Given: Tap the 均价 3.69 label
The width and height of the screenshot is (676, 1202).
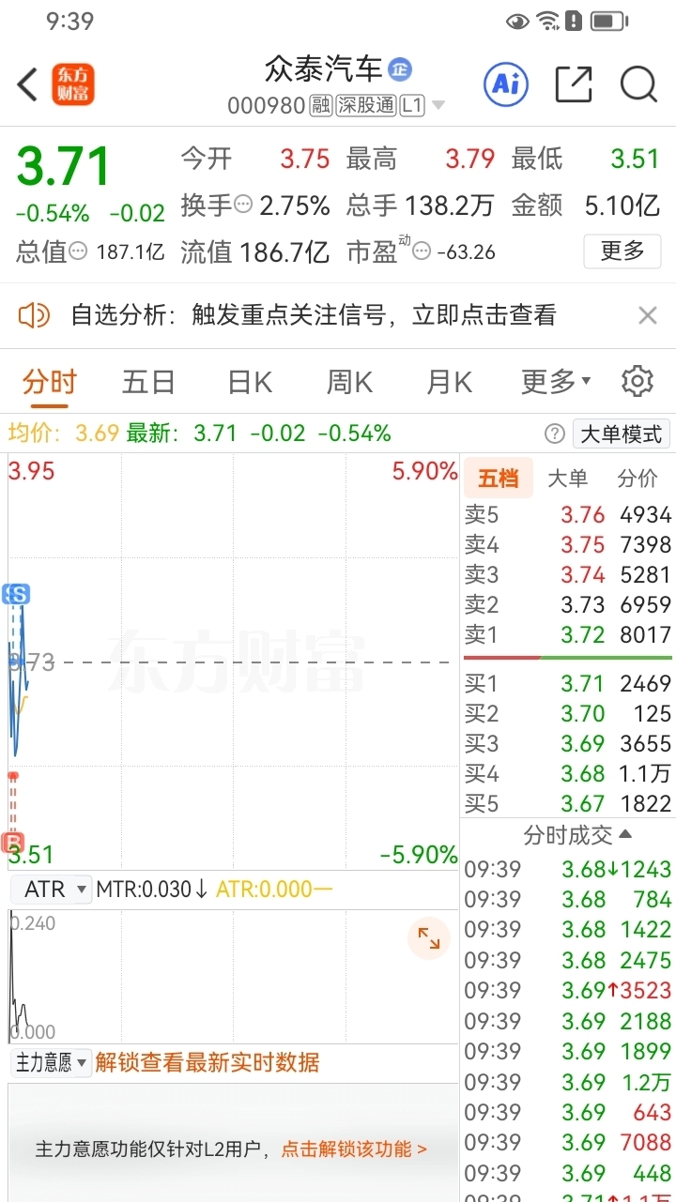Looking at the screenshot, I should pyautogui.click(x=64, y=434).
